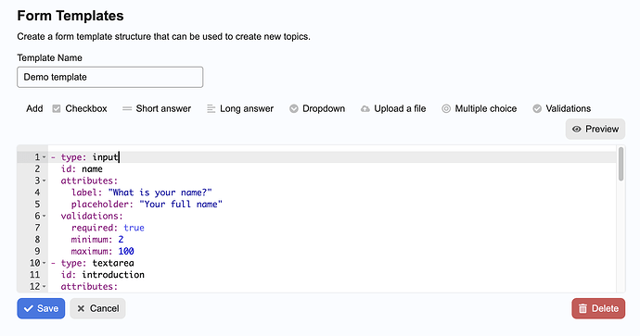Image resolution: width=640 pixels, height=336 pixels.
Task: Collapse the attributes fold at line 3
Action: click(45, 180)
